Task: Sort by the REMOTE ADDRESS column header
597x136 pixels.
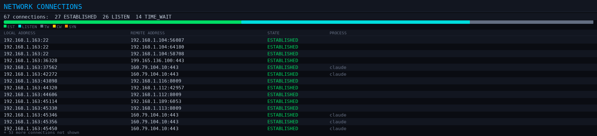Action: coord(148,33)
